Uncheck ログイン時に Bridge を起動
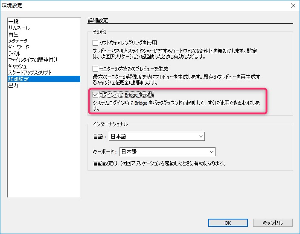 [x=96, y=94]
